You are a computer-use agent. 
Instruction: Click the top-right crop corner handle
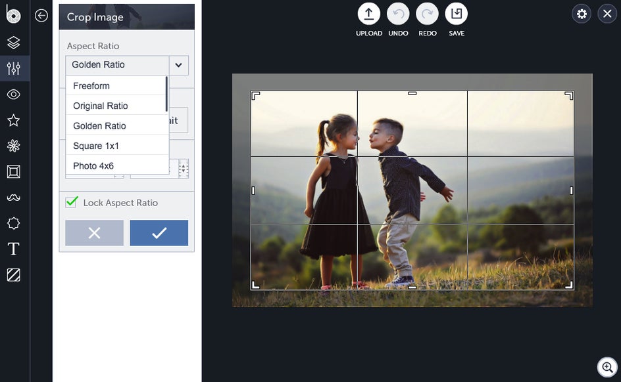pos(569,95)
